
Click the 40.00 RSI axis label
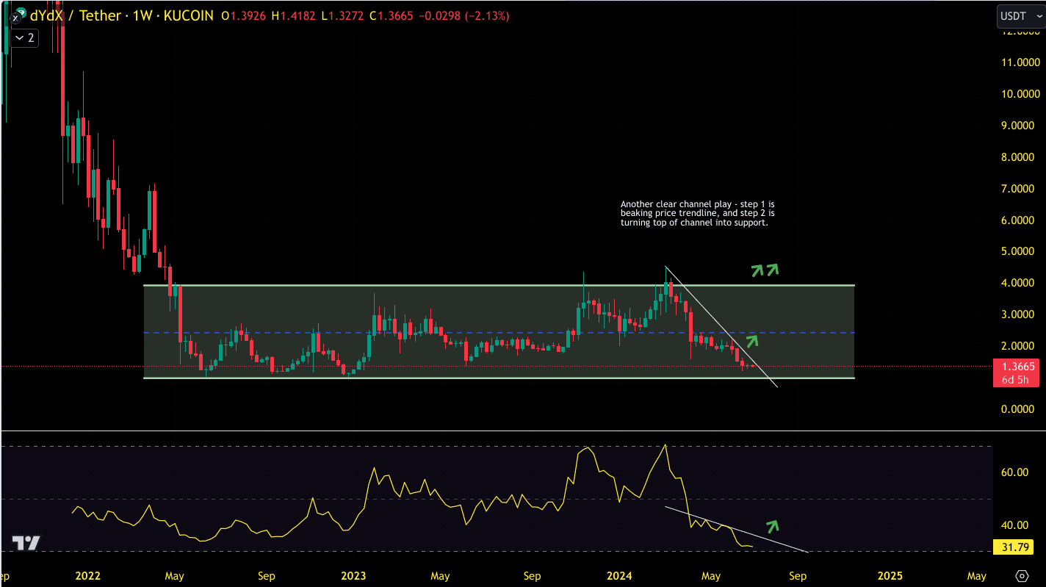click(x=1014, y=525)
